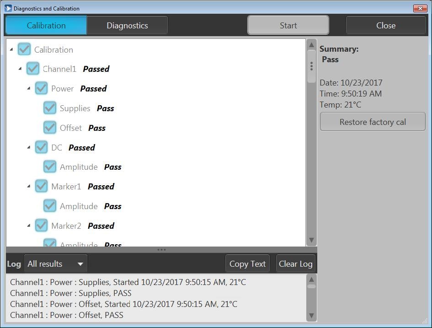
Task: Switch to the Diagnostics tab
Action: pyautogui.click(x=127, y=26)
